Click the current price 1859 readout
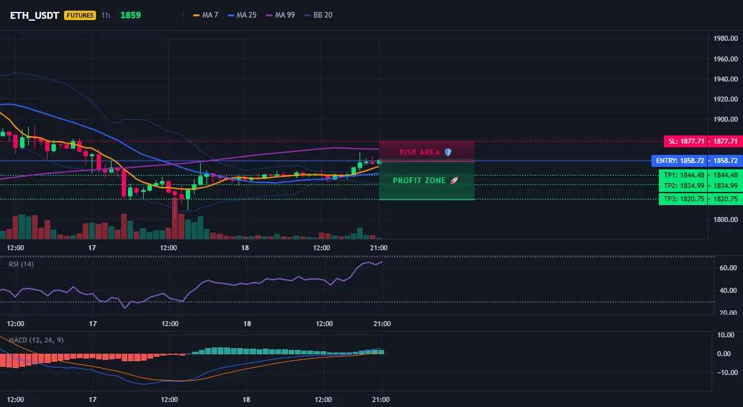Screen dimensions: 743x407 tap(131, 15)
